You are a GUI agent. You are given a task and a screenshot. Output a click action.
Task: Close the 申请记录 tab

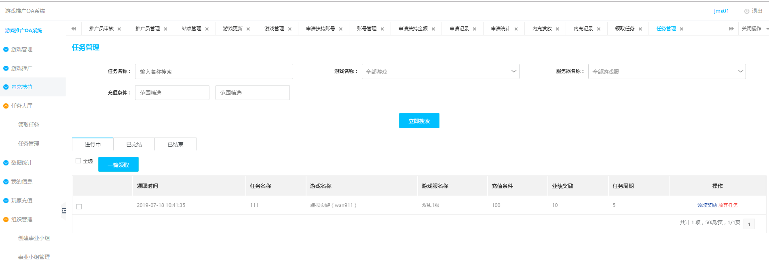click(475, 29)
